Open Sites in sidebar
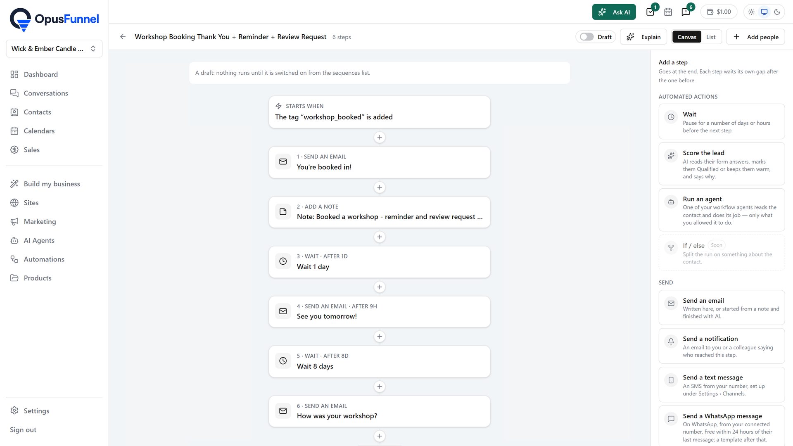The width and height of the screenshot is (793, 446). (54, 203)
